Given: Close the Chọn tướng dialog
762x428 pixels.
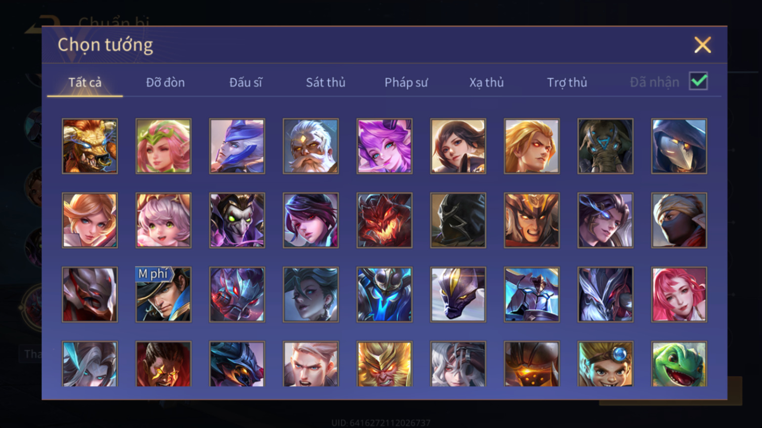Looking at the screenshot, I should pos(702,45).
